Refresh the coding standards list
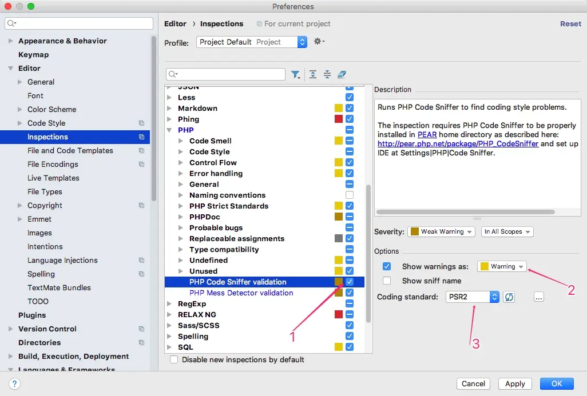Screen dimensions: 587x396 pyautogui.click(x=509, y=297)
